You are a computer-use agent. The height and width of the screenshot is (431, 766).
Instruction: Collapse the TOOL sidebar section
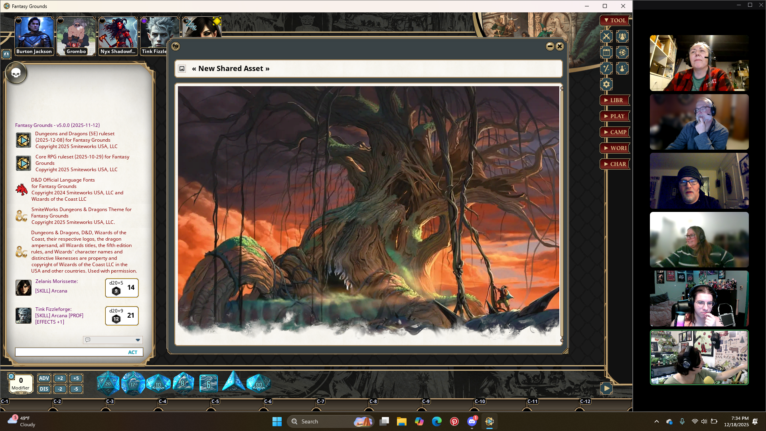(614, 20)
